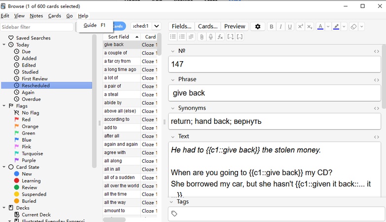Screen dimensions: 386x222
Task: Select Due under Today
Action: (x=26, y=52)
